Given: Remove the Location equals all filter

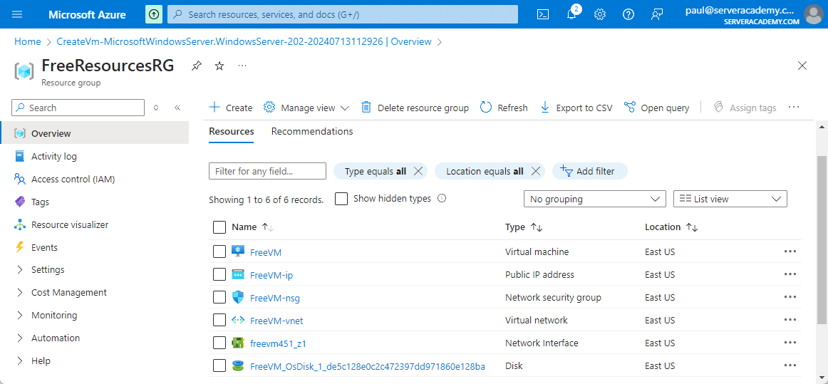Looking at the screenshot, I should click(535, 171).
